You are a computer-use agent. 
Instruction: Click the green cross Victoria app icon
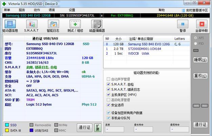[4, 4]
